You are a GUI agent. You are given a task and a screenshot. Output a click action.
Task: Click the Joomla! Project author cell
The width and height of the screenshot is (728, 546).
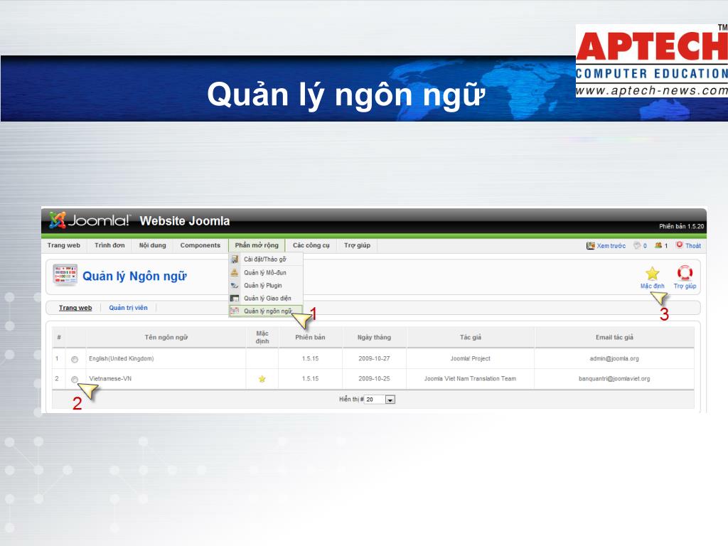470,358
